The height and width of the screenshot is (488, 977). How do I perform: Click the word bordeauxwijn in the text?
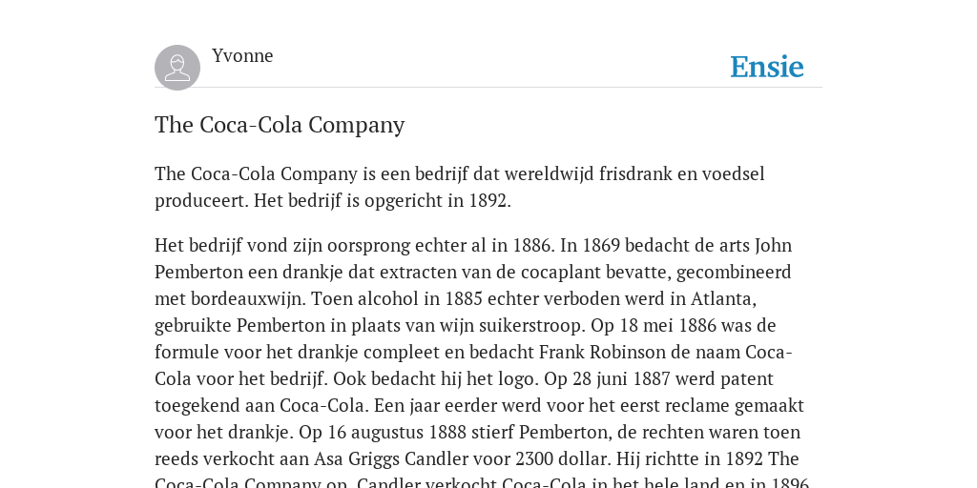[x=249, y=298]
